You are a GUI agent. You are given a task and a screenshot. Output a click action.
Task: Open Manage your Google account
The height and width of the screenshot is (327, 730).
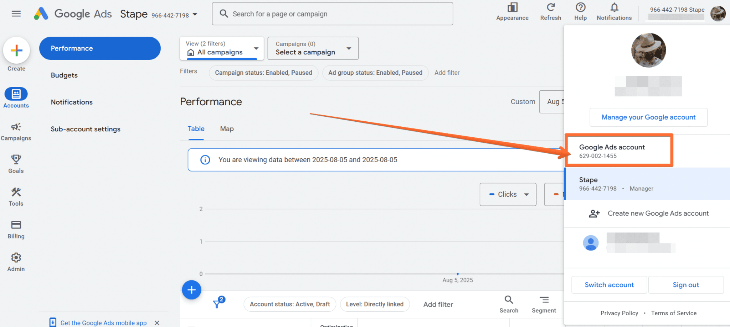648,117
